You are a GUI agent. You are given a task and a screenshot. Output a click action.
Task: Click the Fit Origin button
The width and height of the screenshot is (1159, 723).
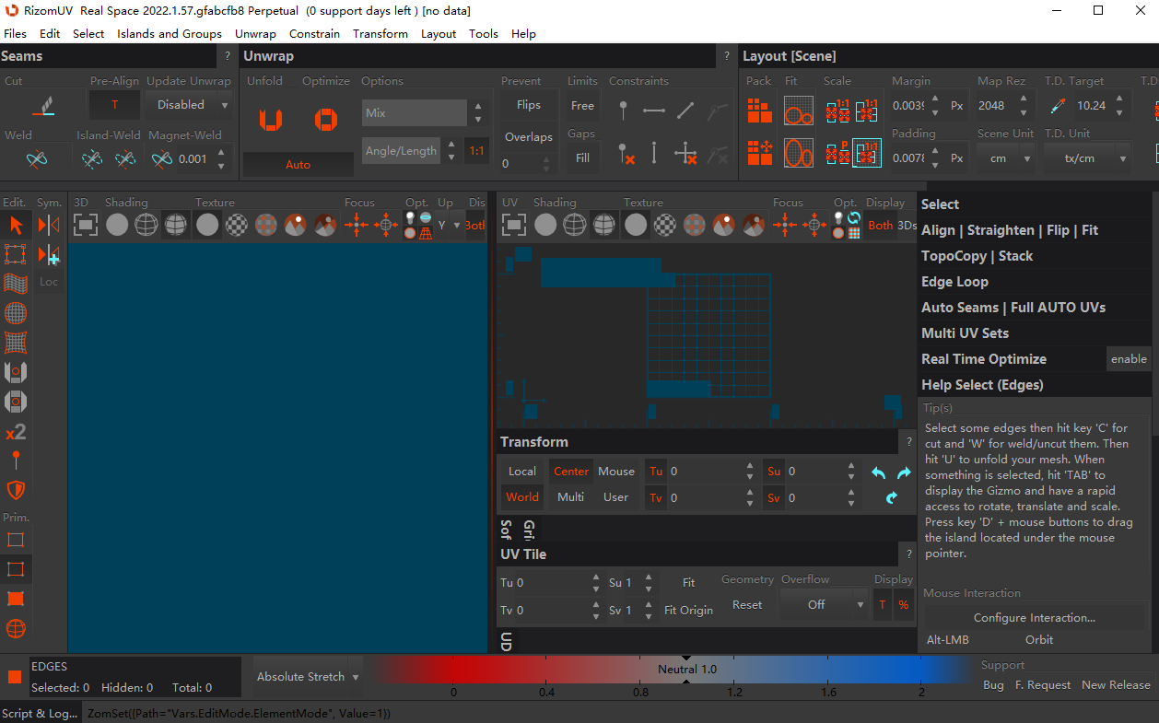click(x=689, y=611)
